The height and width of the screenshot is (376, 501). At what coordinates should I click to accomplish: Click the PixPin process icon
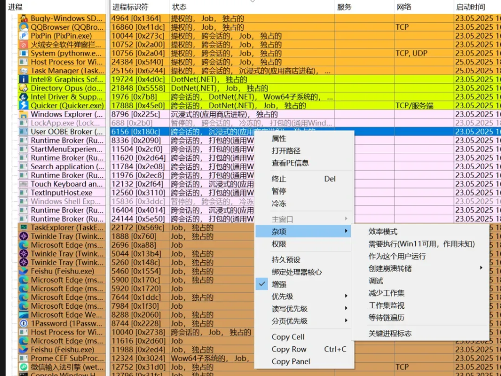click(24, 36)
